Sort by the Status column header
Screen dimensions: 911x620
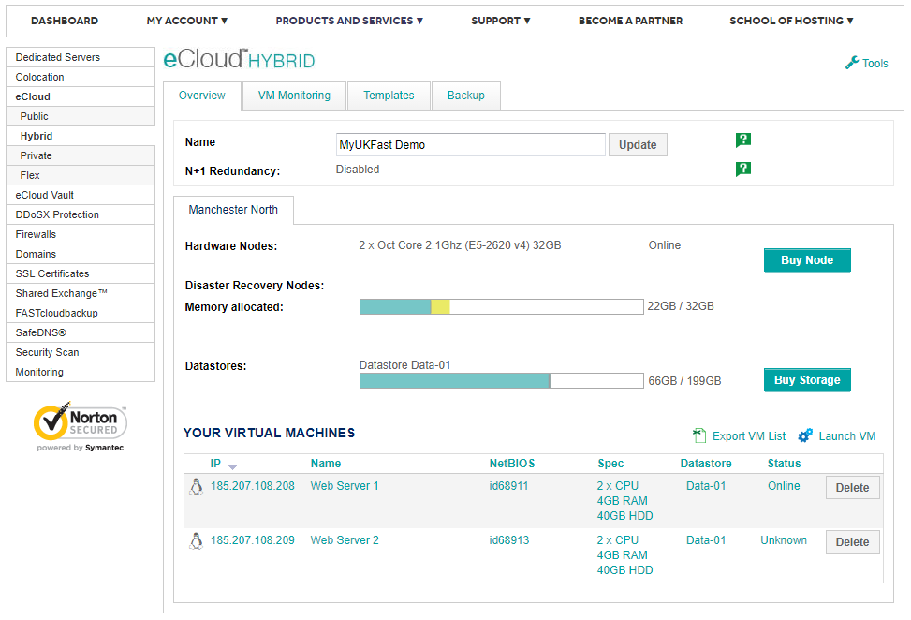tap(784, 464)
